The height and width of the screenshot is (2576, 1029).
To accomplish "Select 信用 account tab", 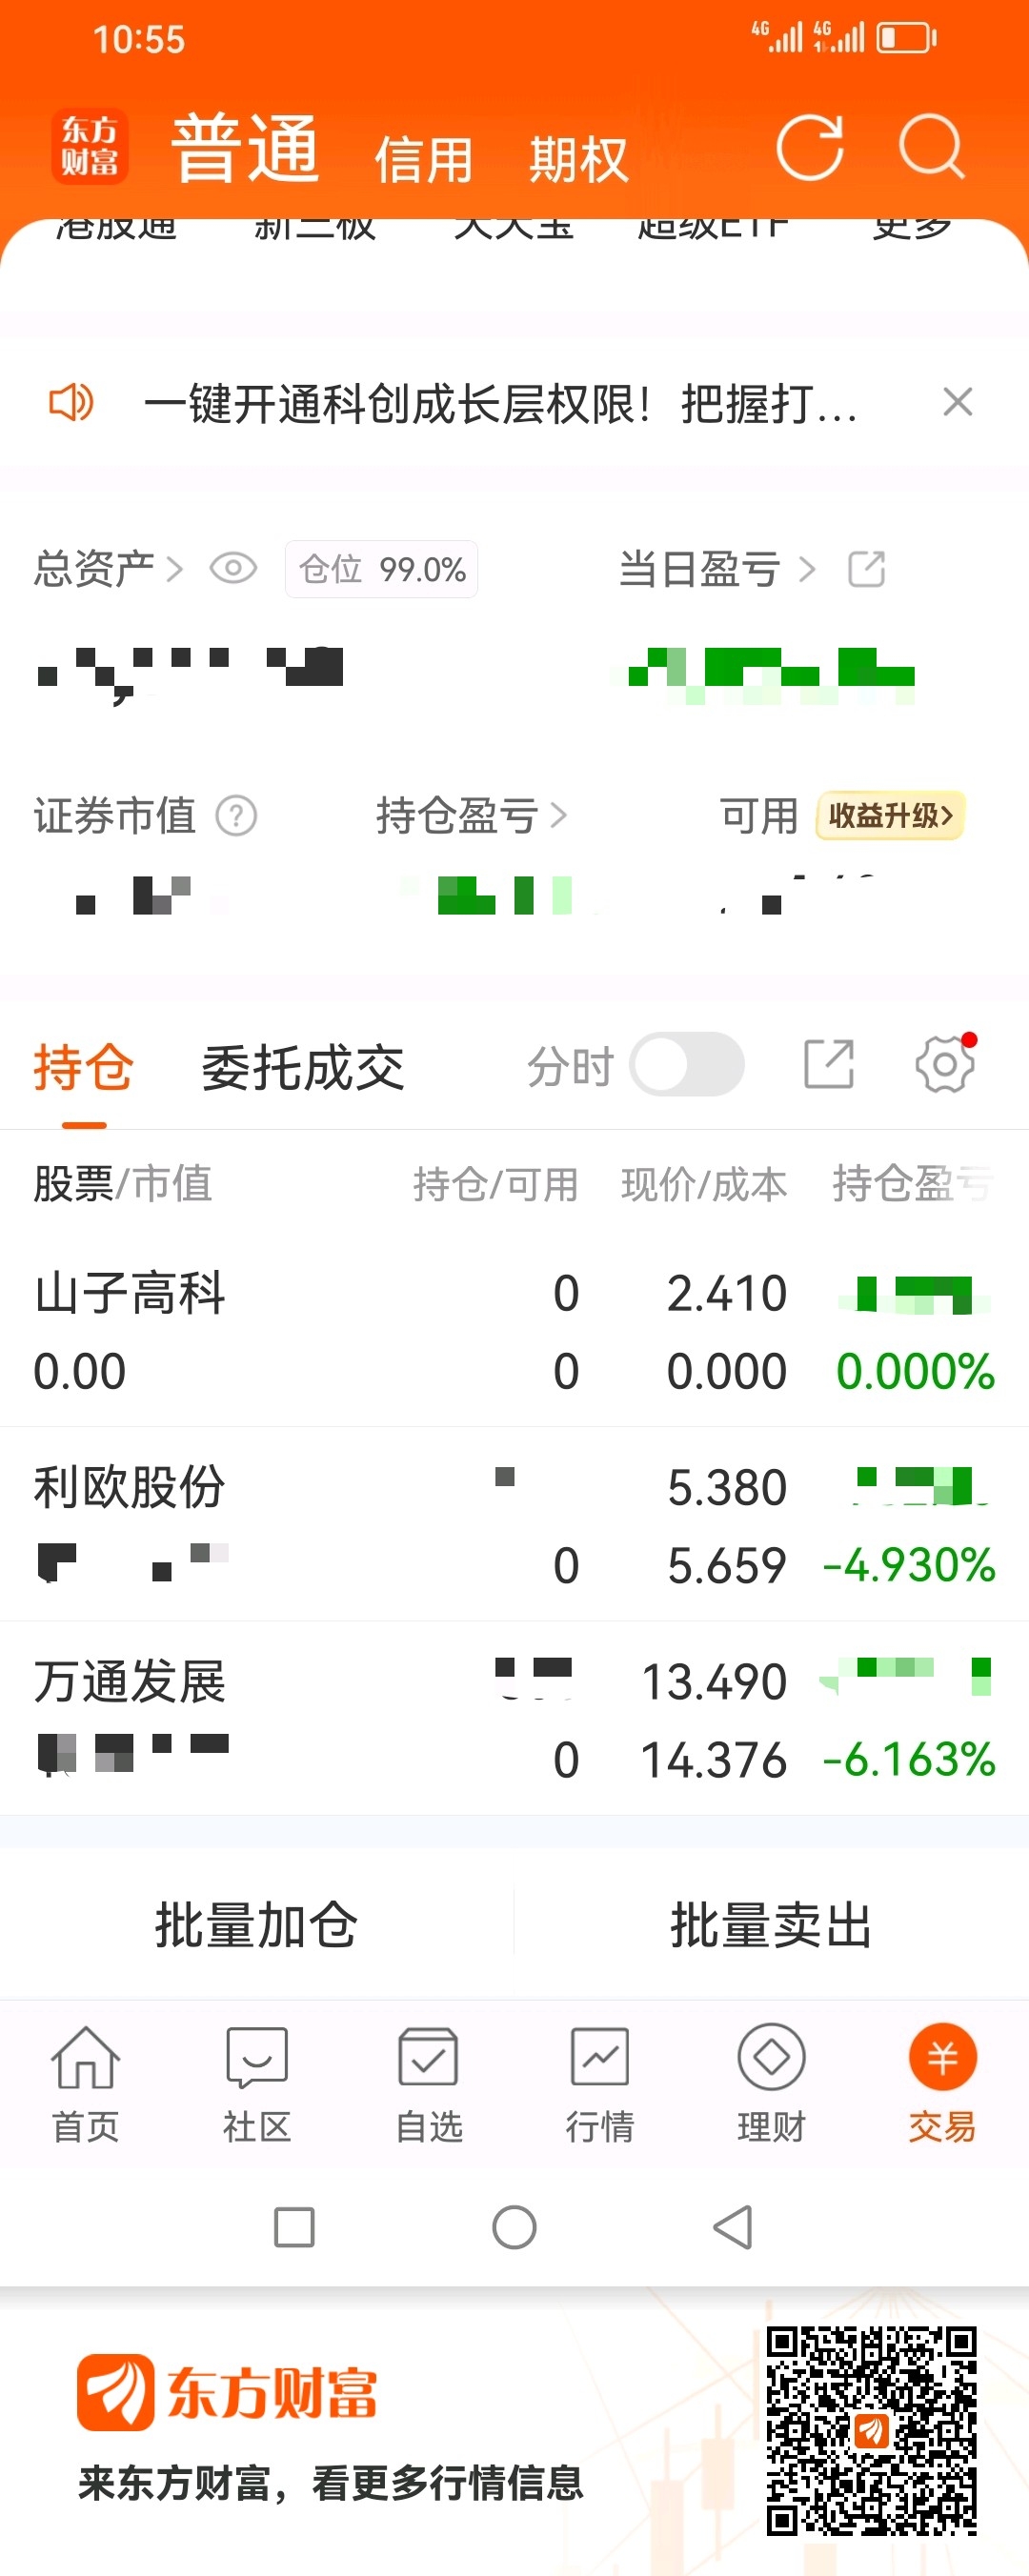I will coord(424,160).
